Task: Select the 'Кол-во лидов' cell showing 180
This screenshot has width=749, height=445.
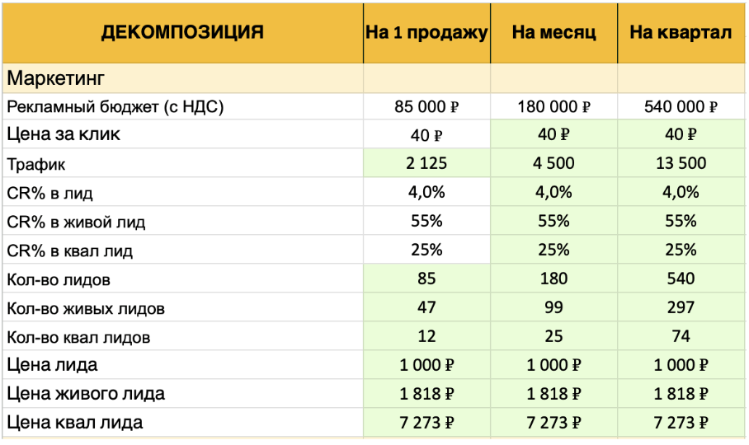Action: coord(554,279)
